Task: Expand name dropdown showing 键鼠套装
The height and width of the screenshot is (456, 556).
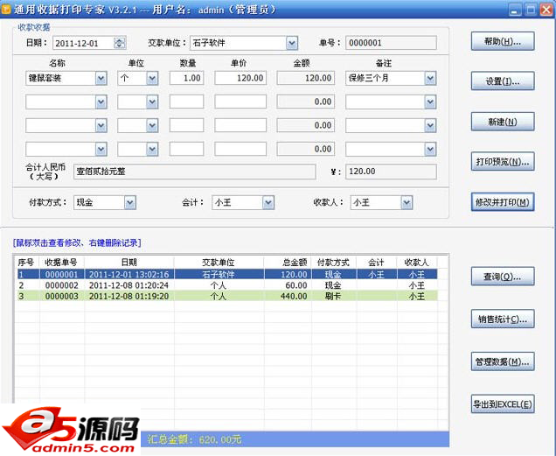Action: 101,78
